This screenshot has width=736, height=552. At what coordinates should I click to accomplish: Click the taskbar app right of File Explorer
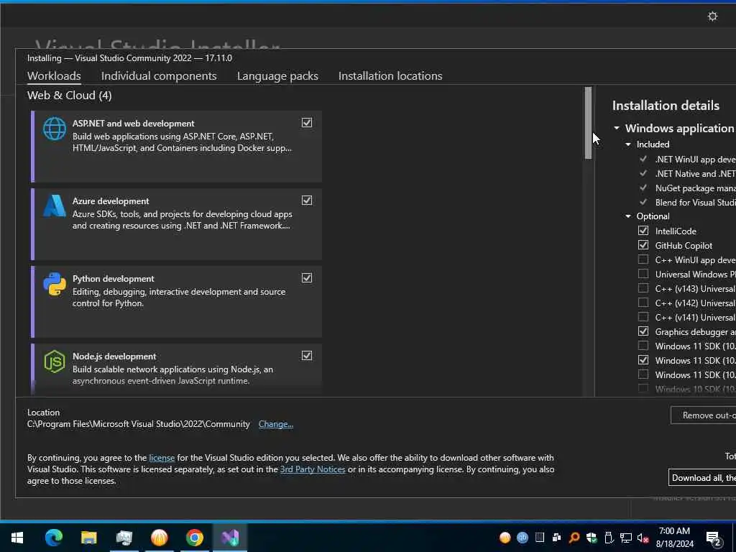tap(124, 538)
